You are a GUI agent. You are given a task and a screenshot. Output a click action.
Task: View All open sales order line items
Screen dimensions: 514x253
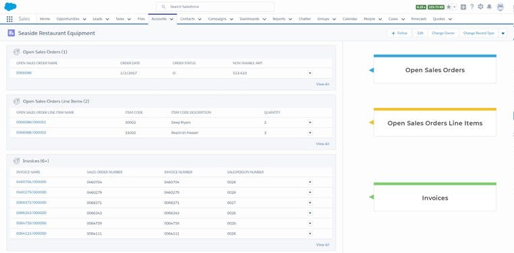322,144
